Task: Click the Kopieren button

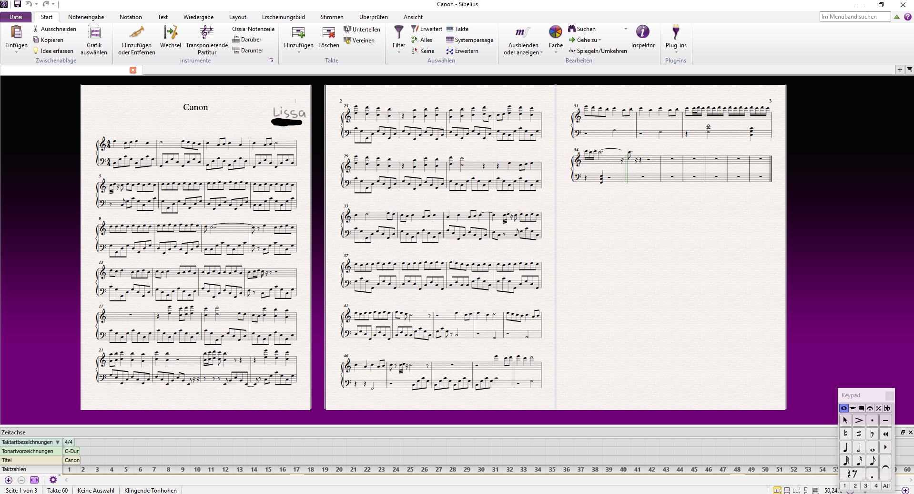Action: (x=52, y=40)
